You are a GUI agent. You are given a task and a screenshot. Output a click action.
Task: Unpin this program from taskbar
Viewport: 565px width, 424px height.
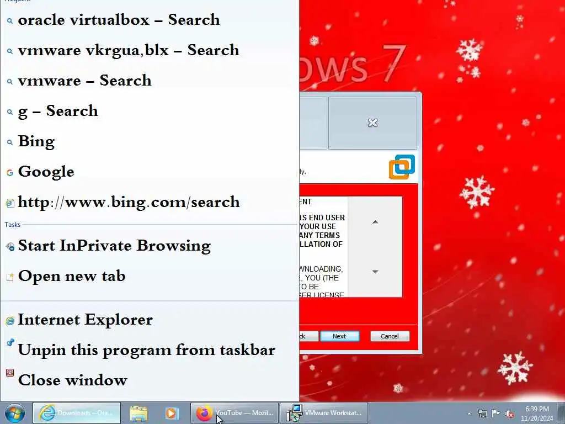click(150, 350)
